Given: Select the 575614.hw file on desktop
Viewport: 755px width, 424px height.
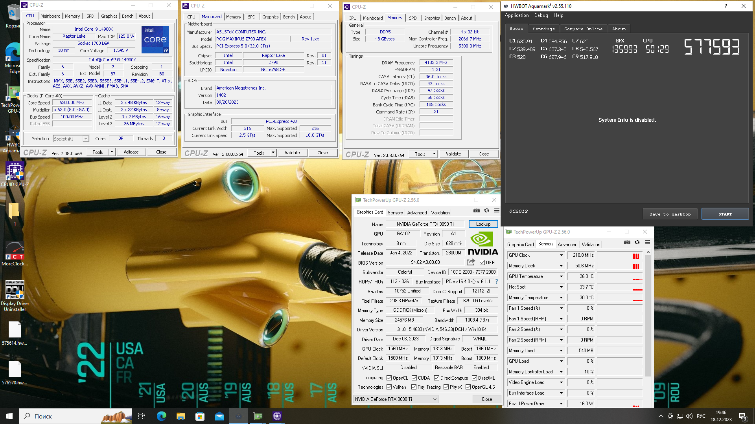Looking at the screenshot, I should (x=15, y=333).
